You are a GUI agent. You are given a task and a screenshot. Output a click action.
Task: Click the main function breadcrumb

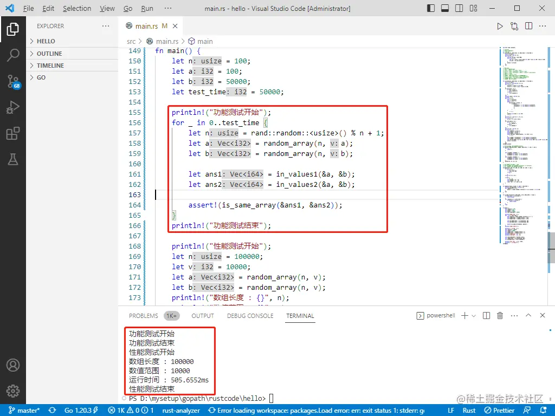pyautogui.click(x=201, y=41)
